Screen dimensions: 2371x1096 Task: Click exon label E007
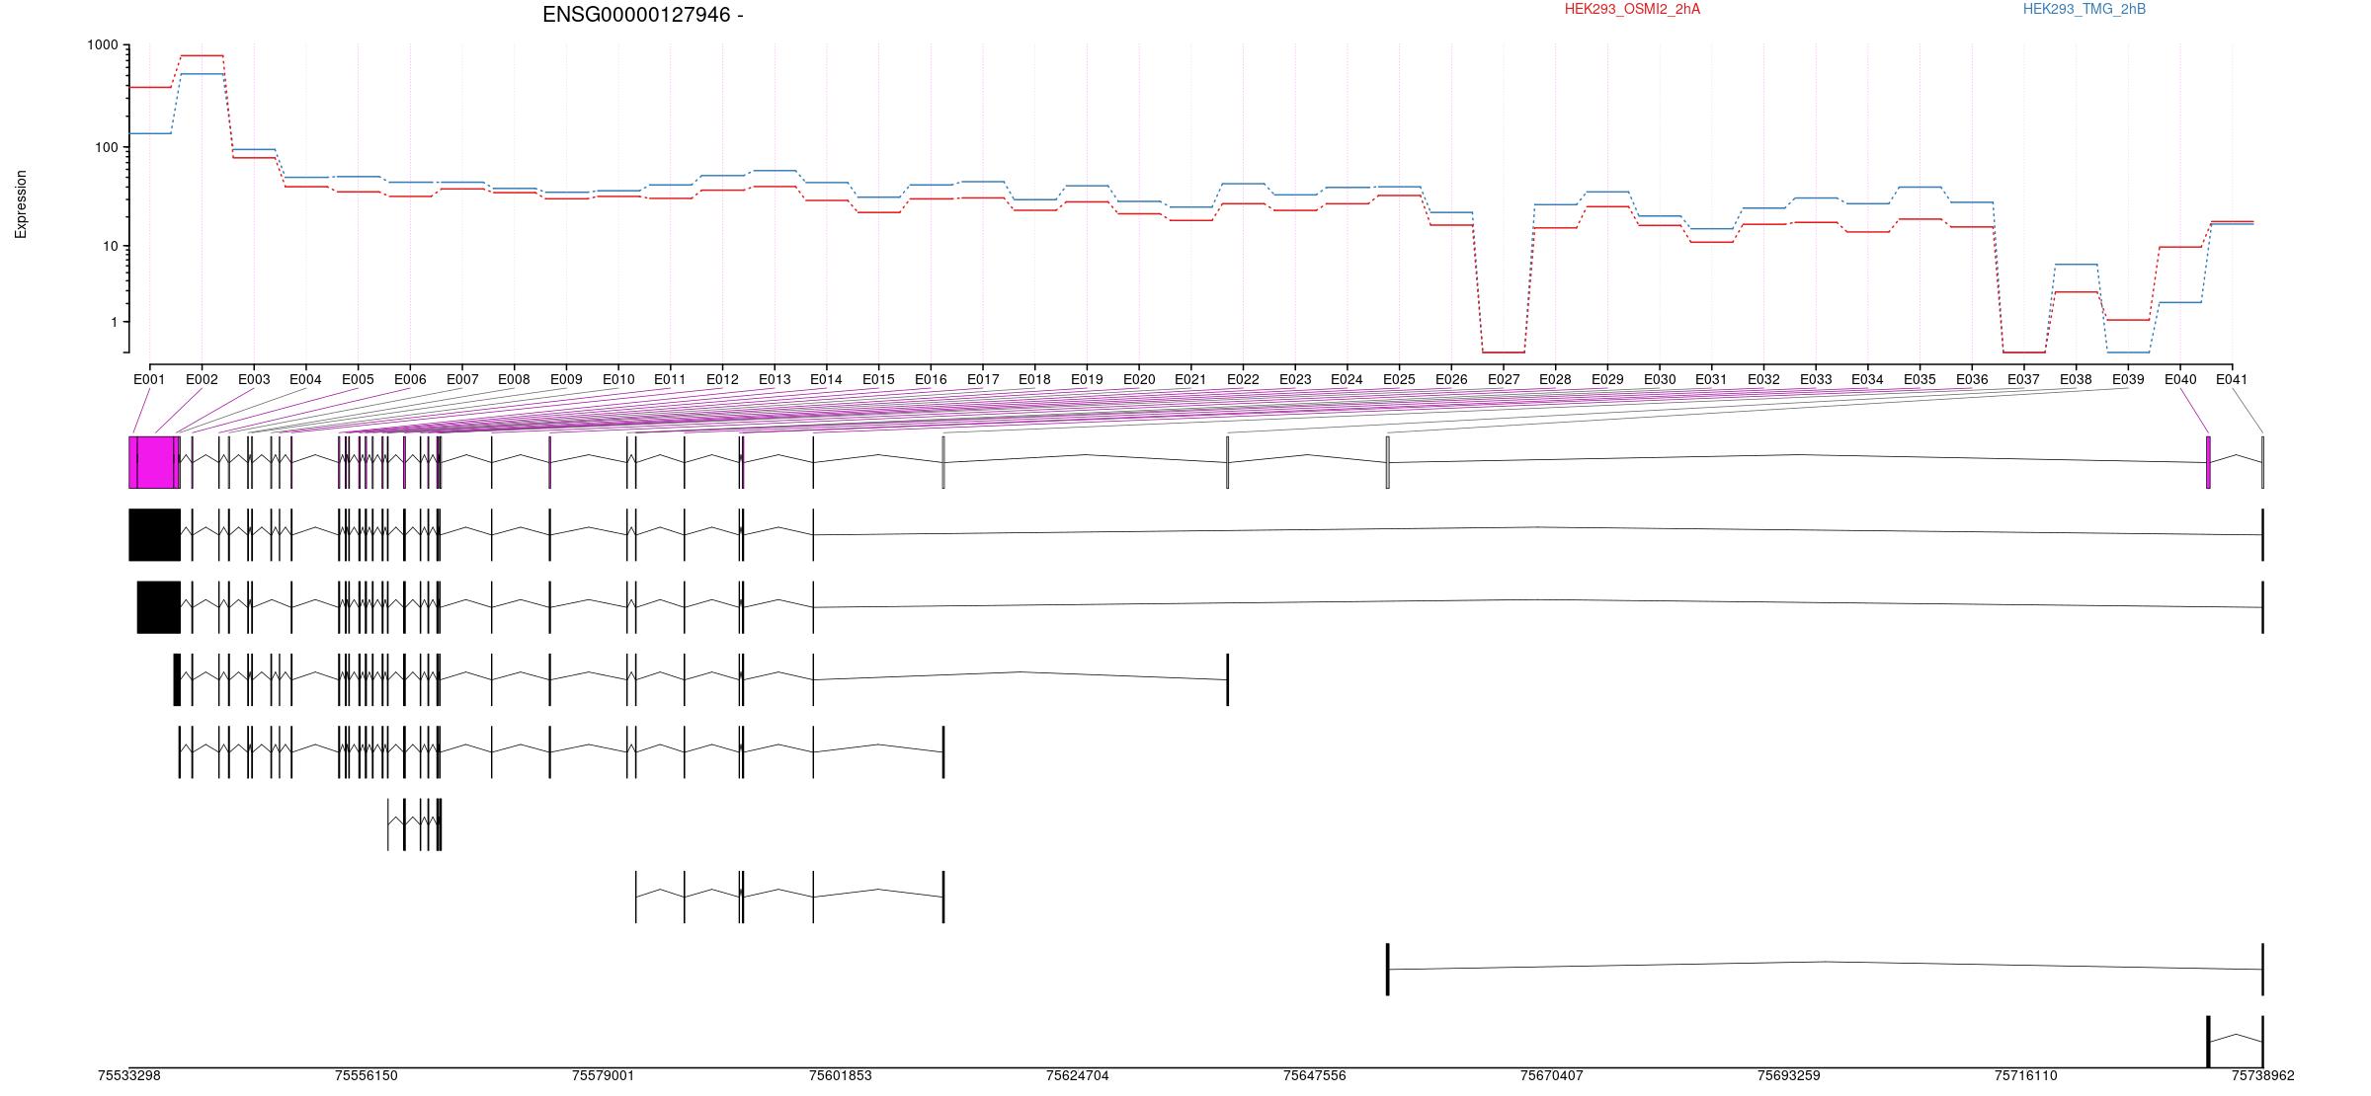point(462,379)
